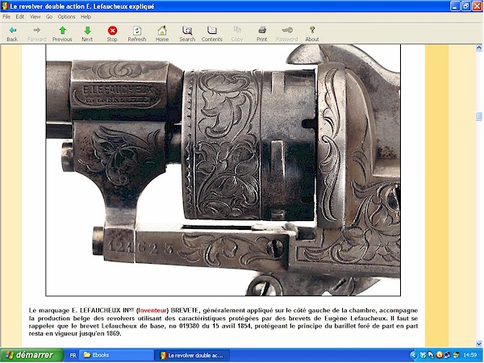Go back with the Back arrow icon
484x363 pixels.
(12, 31)
